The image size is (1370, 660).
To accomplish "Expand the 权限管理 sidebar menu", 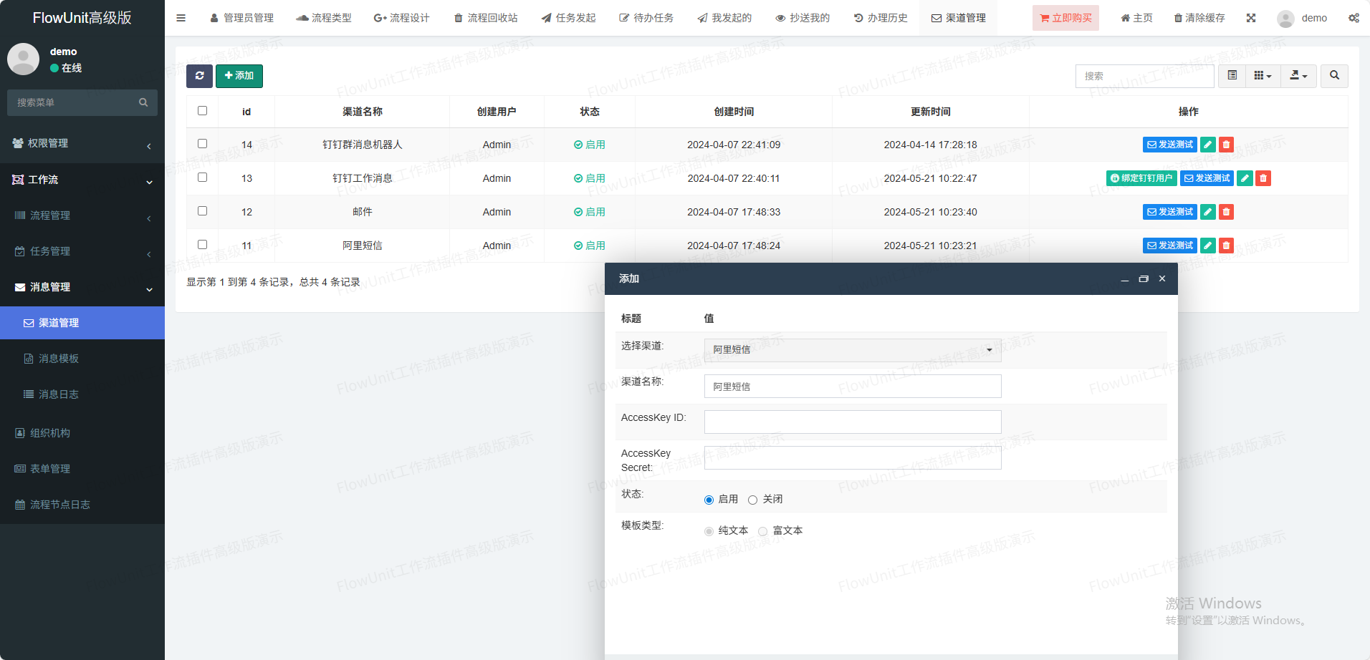I will click(82, 143).
